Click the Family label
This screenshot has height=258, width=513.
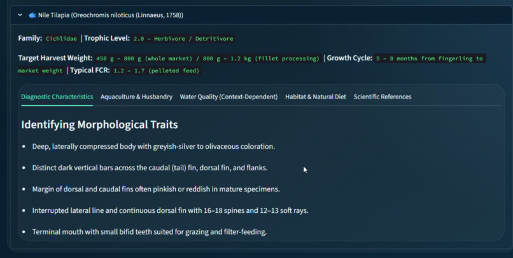point(30,38)
